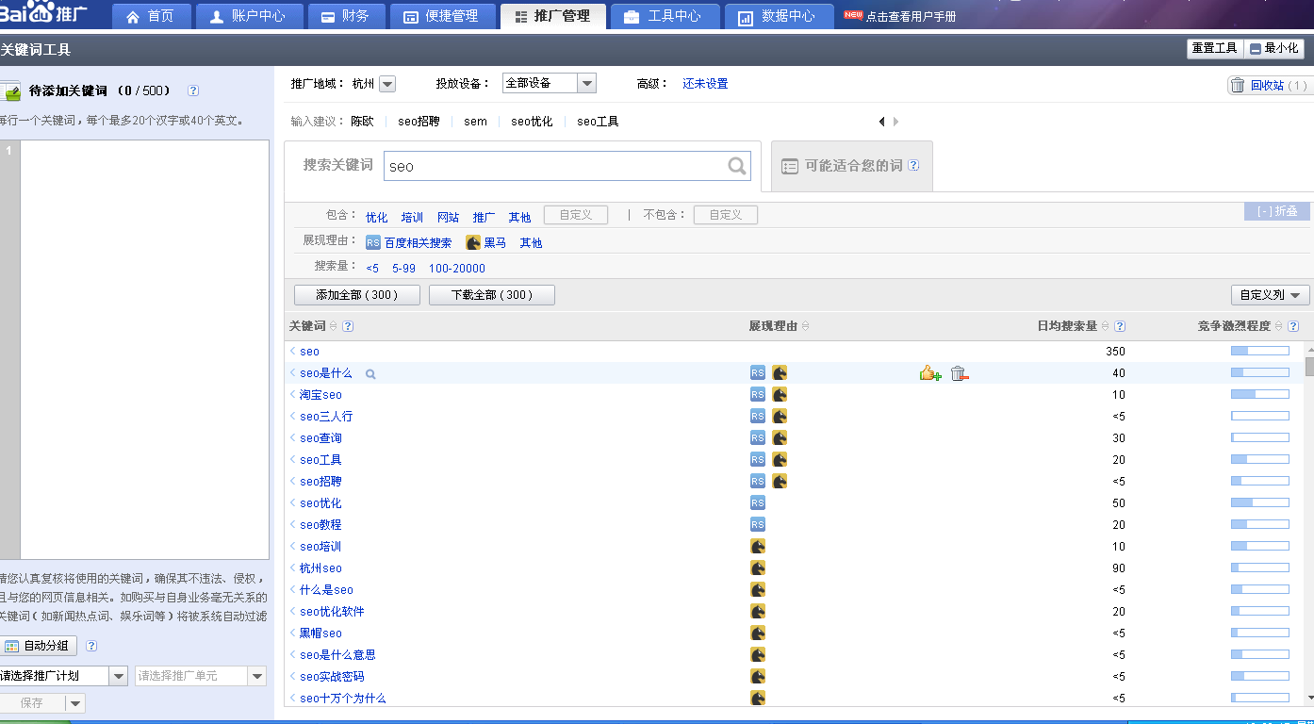
Task: Click the 黑马 horse icon next to 淘宝seo
Action: 780,394
